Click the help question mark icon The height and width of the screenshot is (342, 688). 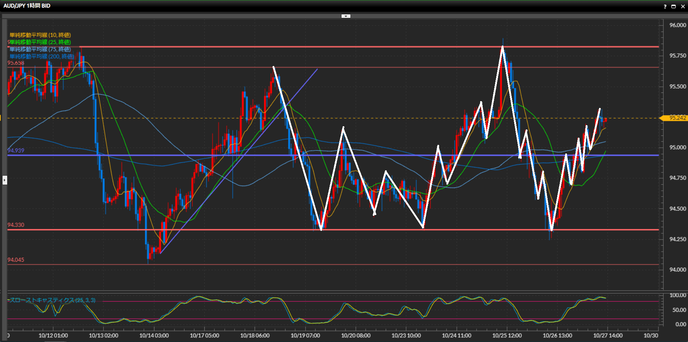click(x=665, y=6)
